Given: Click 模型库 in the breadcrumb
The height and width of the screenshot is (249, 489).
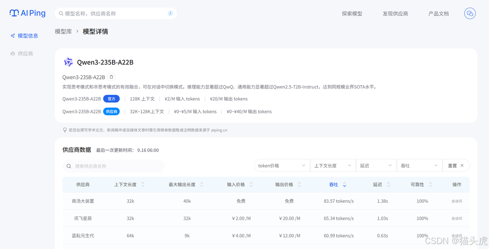Looking at the screenshot, I should click(63, 32).
